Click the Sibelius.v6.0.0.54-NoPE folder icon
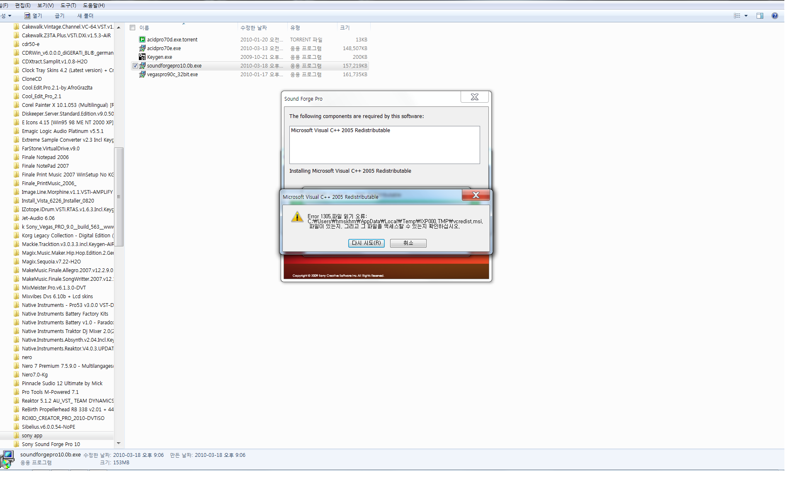Screen dimensions: 796x497 click(17, 427)
